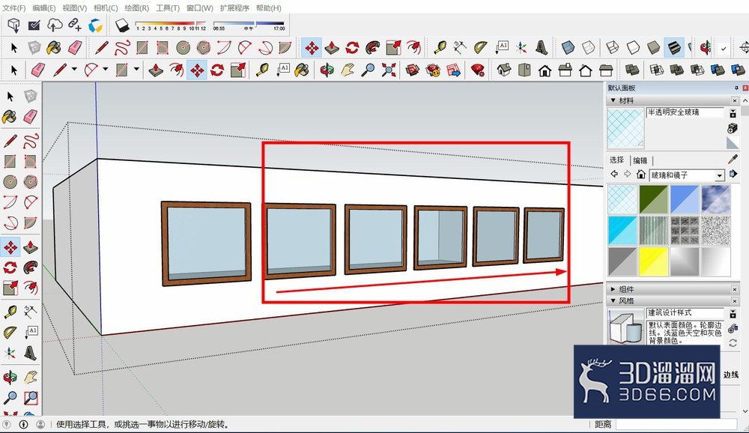Select the Push/Pull tool in left toolbar

pyautogui.click(x=31, y=247)
